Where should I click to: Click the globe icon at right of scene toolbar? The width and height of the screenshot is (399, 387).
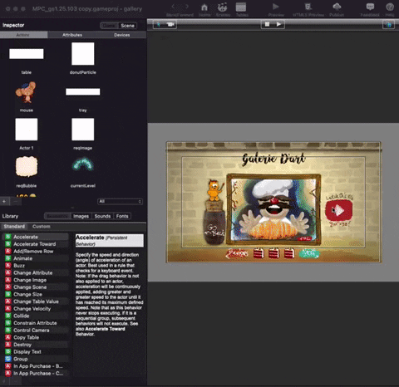[x=388, y=25]
